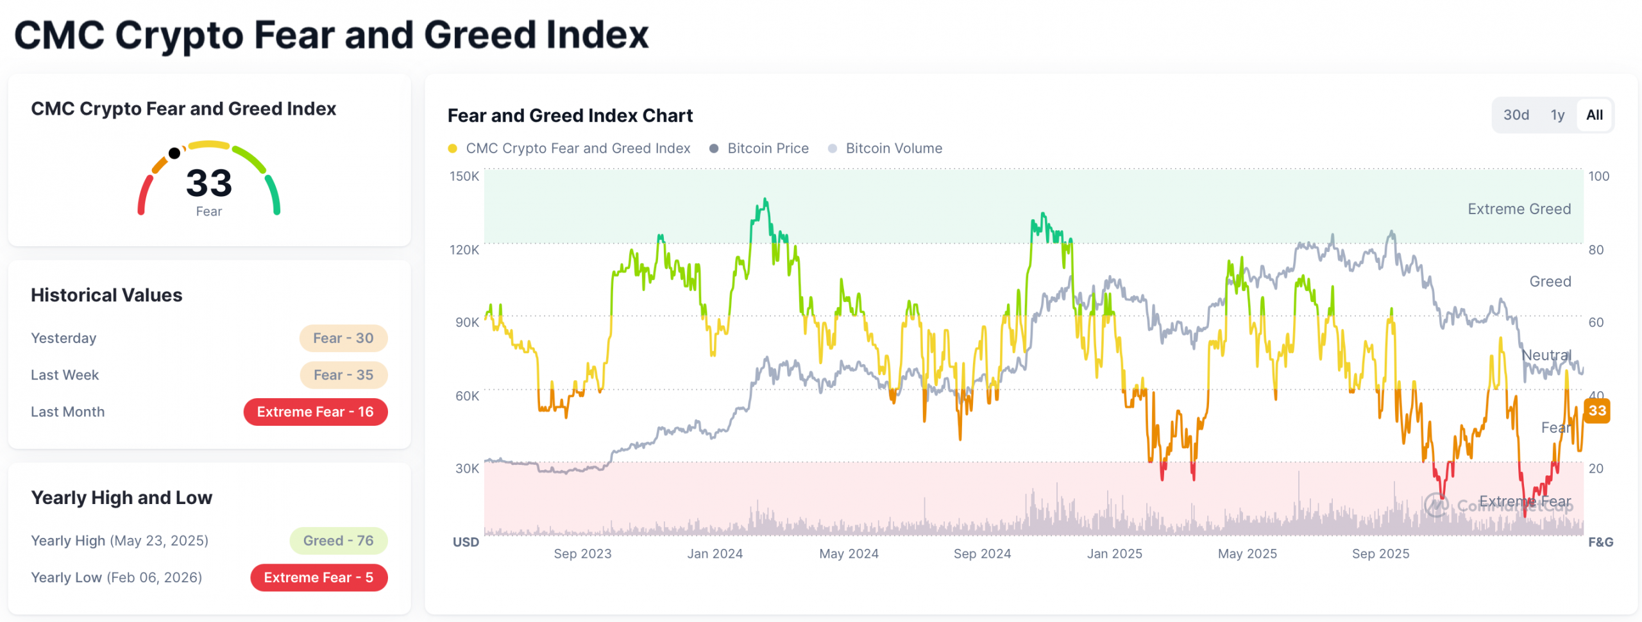The image size is (1642, 622).
Task: Click the gray legend dot for Bitcoin Volume
Action: point(834,148)
